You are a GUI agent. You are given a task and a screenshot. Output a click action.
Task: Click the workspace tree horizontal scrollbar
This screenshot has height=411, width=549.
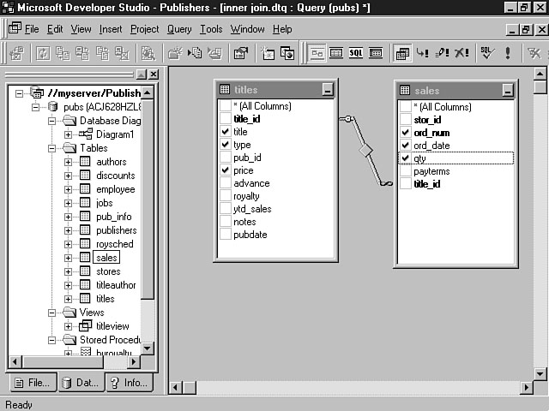point(77,362)
